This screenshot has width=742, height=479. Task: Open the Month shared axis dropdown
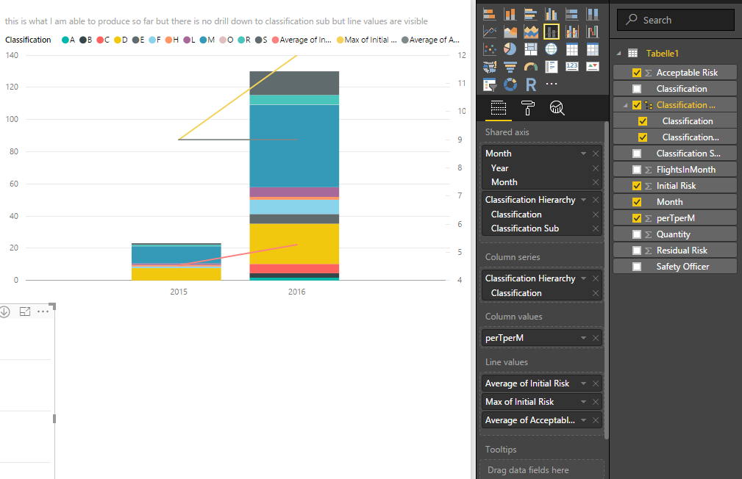[x=583, y=154]
